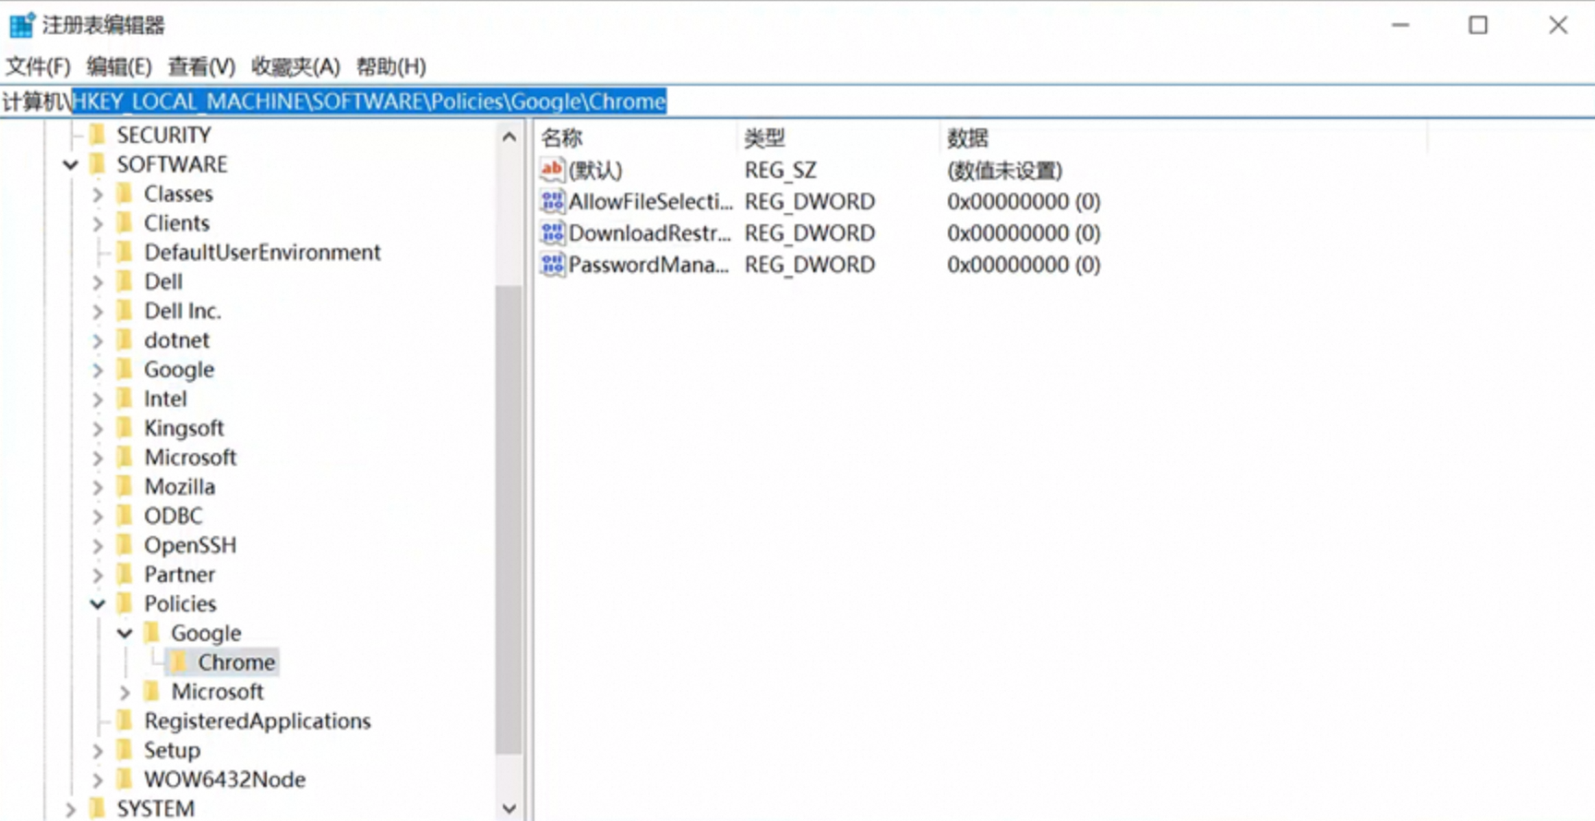Click the tree pane vertical scrollbar thumb

(x=509, y=519)
